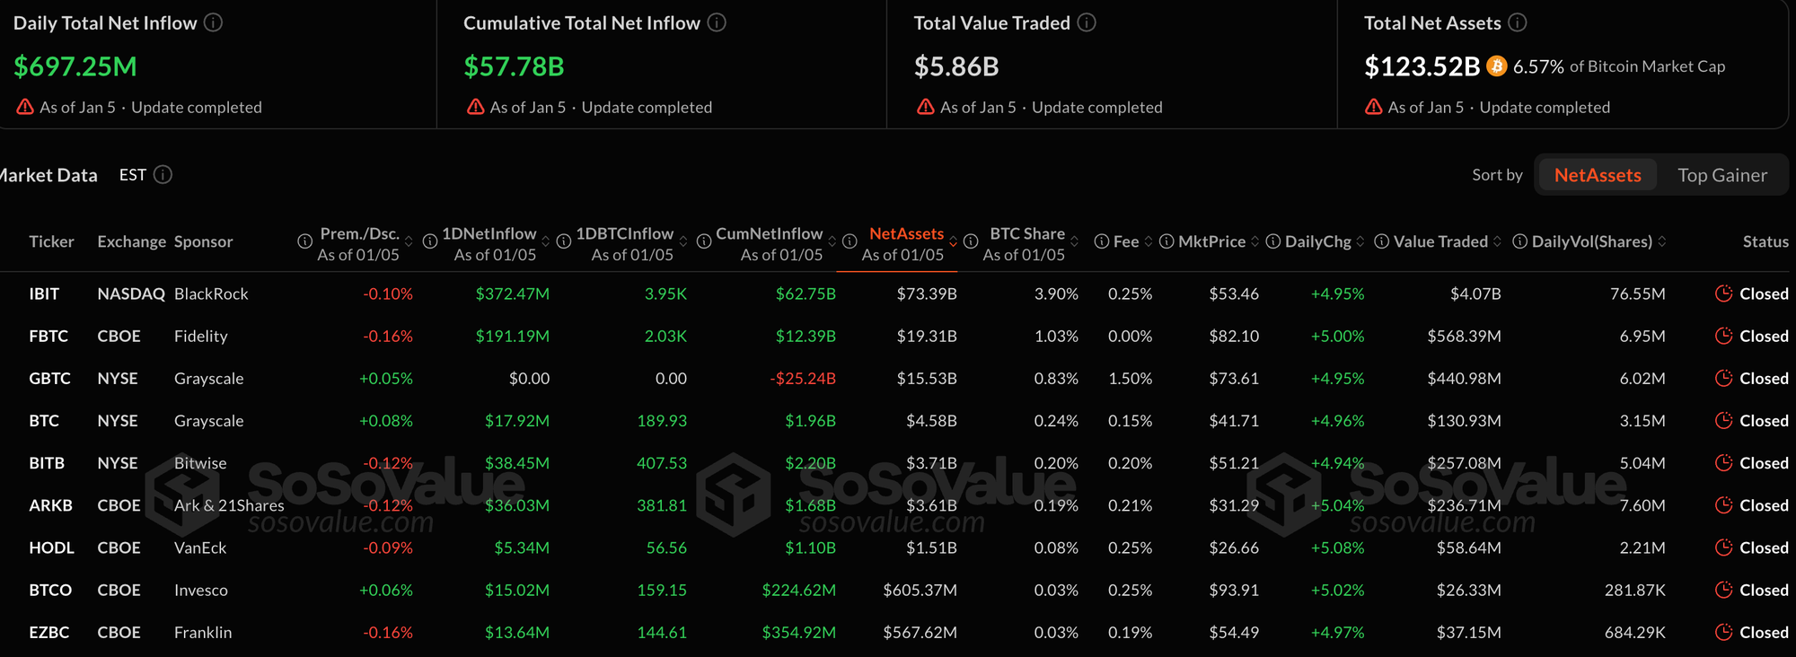Click warning icon under Total Value Traded

925,106
